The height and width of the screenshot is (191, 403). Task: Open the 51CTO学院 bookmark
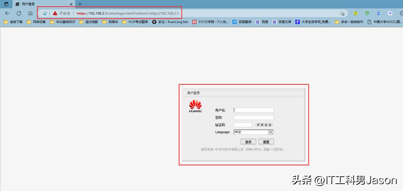coord(210,22)
